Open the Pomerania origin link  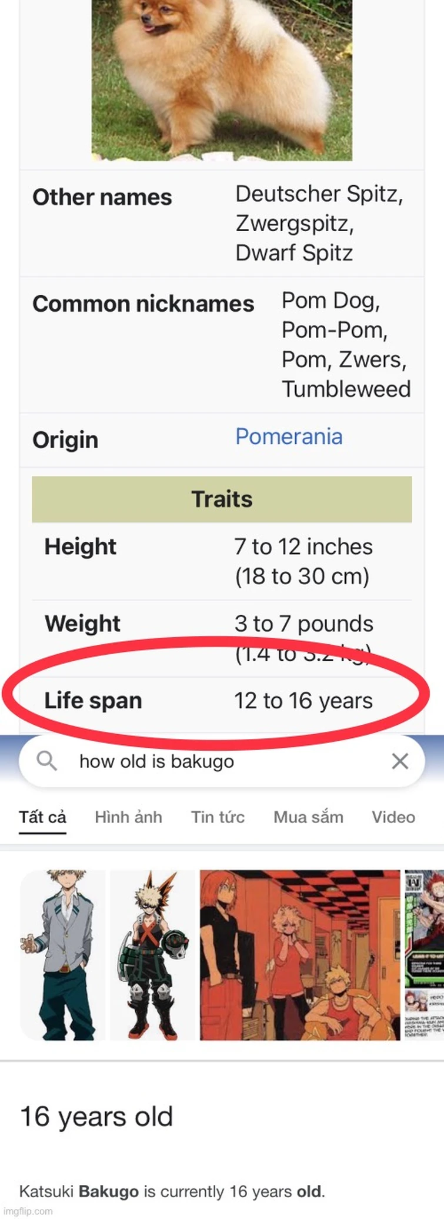click(289, 437)
